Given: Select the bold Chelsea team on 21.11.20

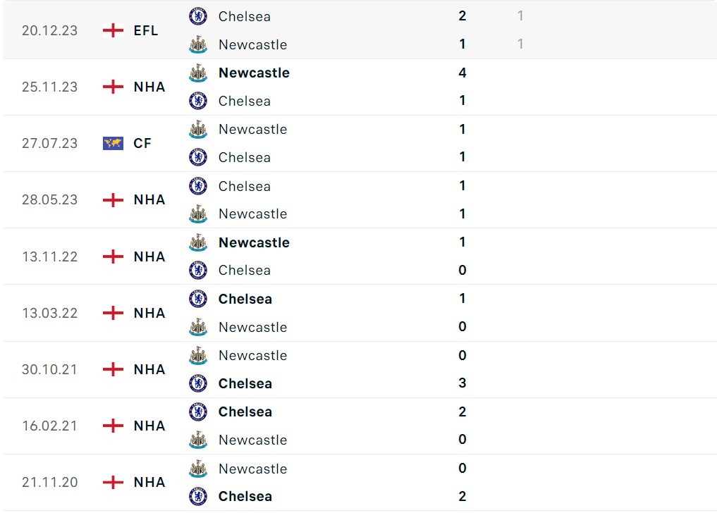Looking at the screenshot, I should tap(245, 496).
